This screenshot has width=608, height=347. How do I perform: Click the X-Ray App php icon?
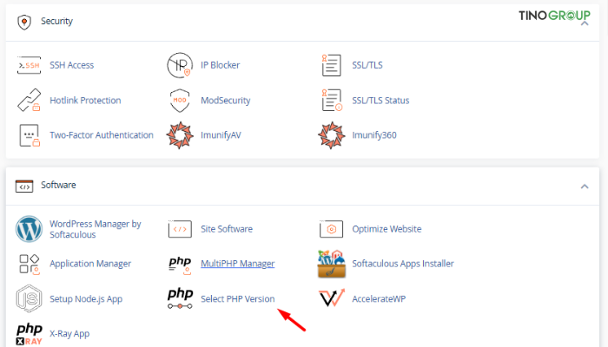(29, 334)
